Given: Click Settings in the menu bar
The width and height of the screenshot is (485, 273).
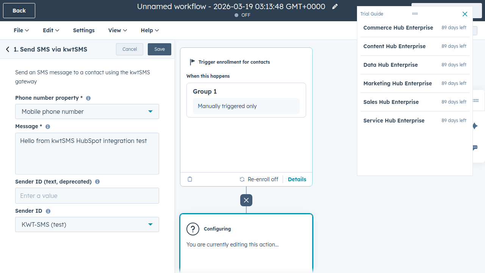Looking at the screenshot, I should [x=84, y=30].
